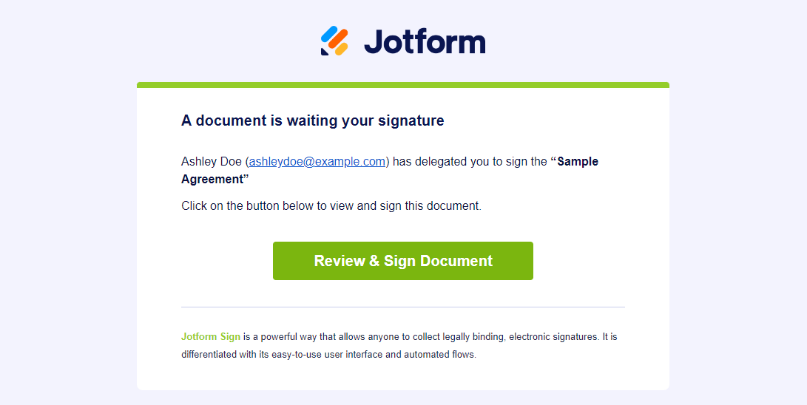Click the word "signature" in the heading
Viewport: 807px width, 405px height.
click(x=413, y=120)
